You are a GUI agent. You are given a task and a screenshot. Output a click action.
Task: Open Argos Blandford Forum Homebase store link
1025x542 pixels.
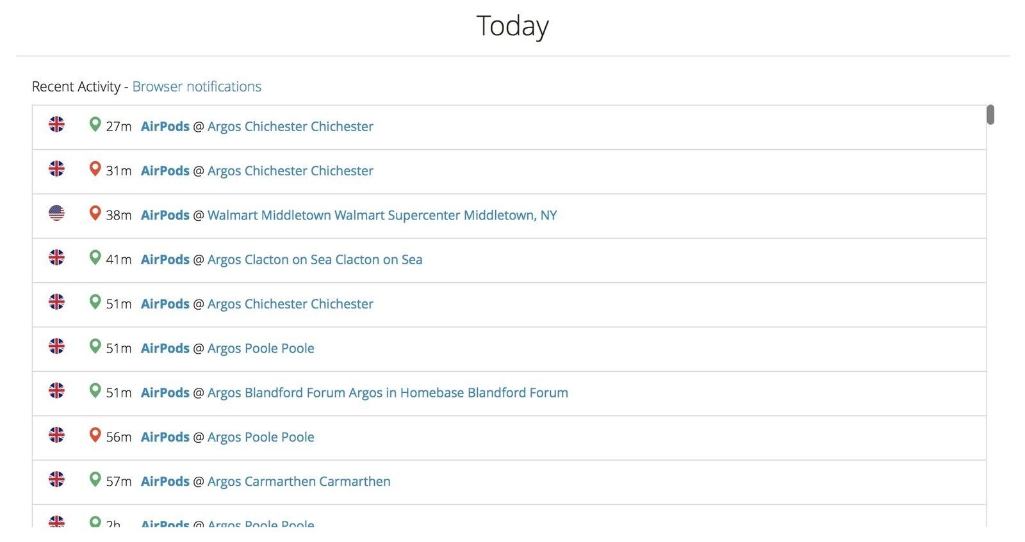coord(388,393)
